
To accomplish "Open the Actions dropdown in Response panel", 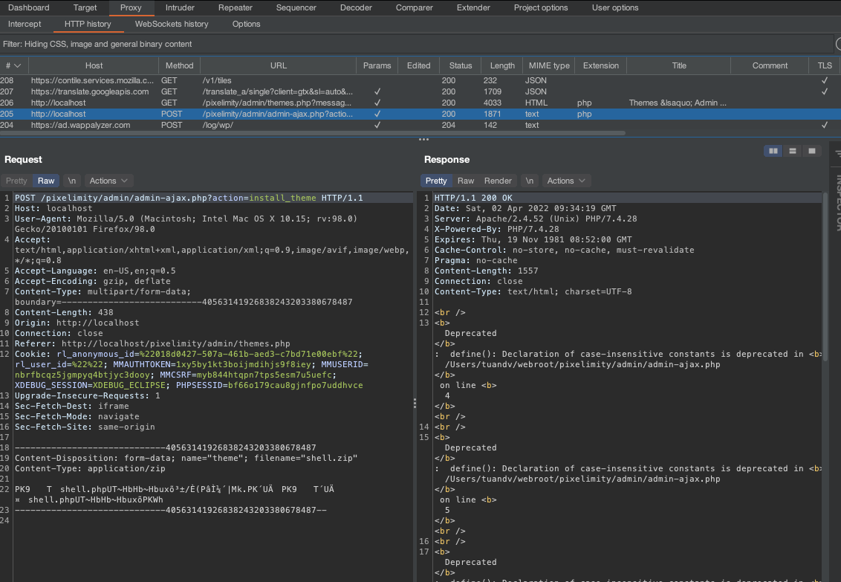I will [x=565, y=181].
